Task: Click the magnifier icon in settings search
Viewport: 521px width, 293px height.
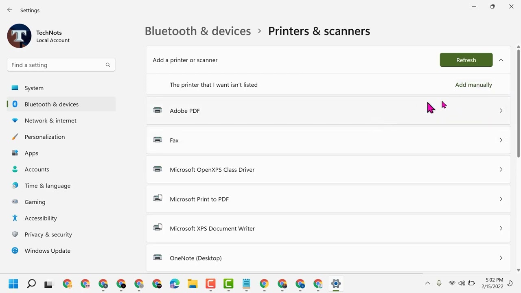Action: 108,65
